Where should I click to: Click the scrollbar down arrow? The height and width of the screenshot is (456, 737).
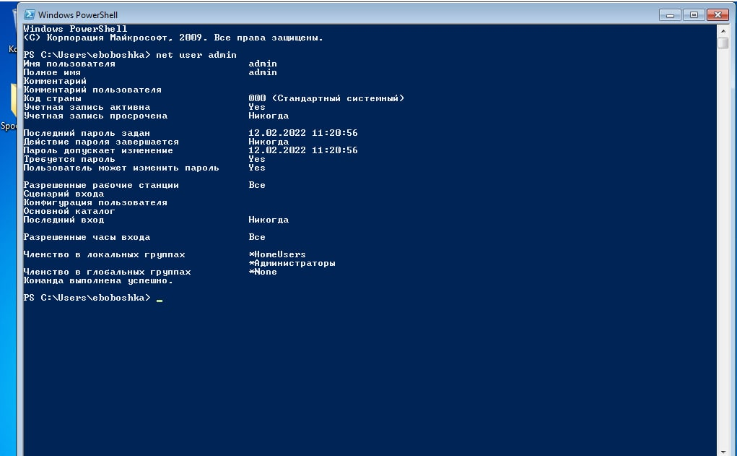point(723,452)
